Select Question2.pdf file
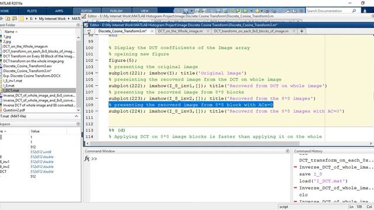The height and width of the screenshot is (210, 374). coord(14,110)
